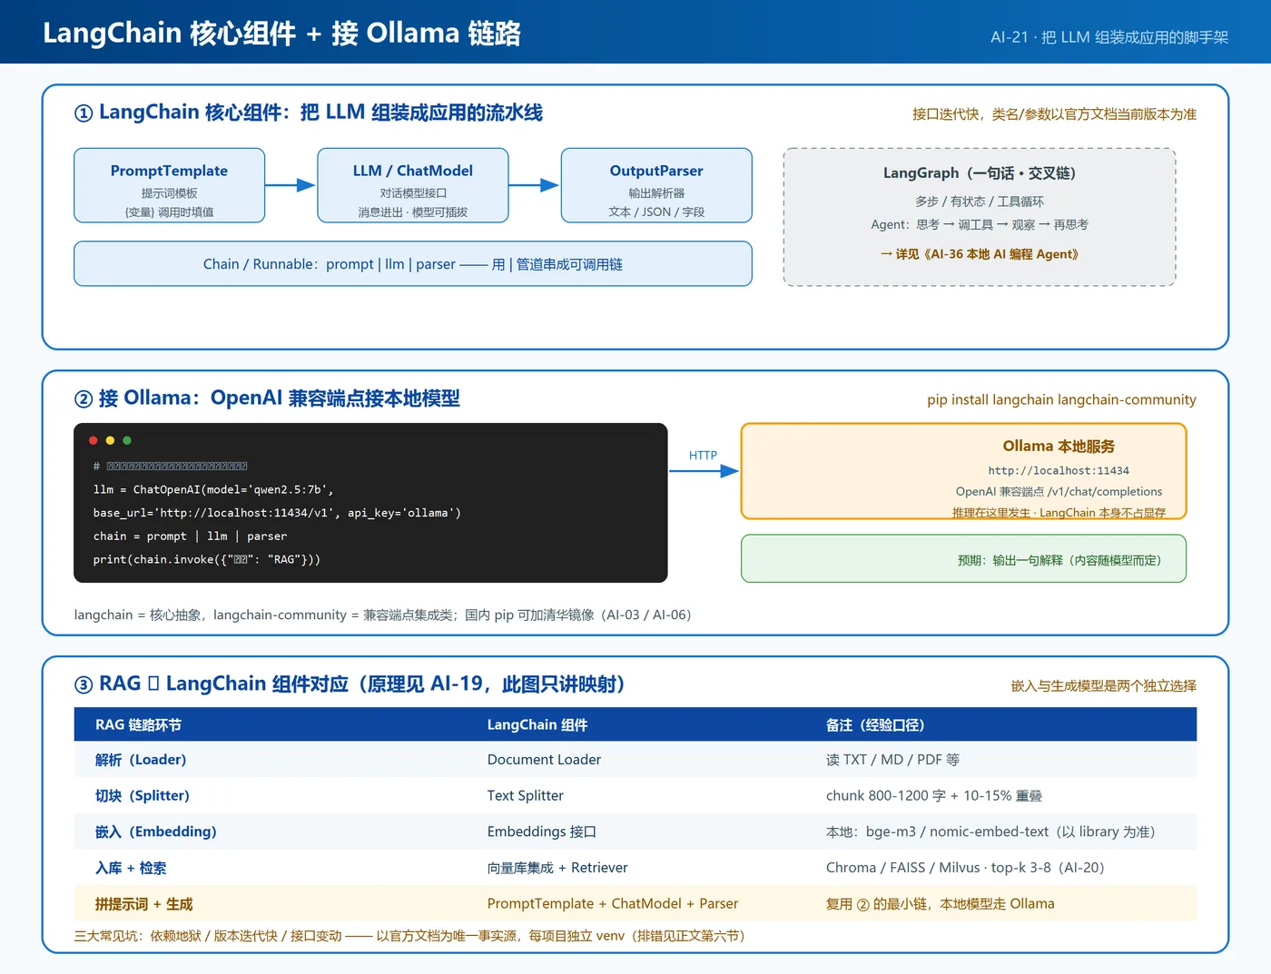Click the RAG 链路环节 column header
The width and height of the screenshot is (1271, 974).
coord(138,724)
